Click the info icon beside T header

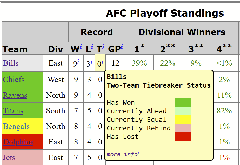pos(103,47)
